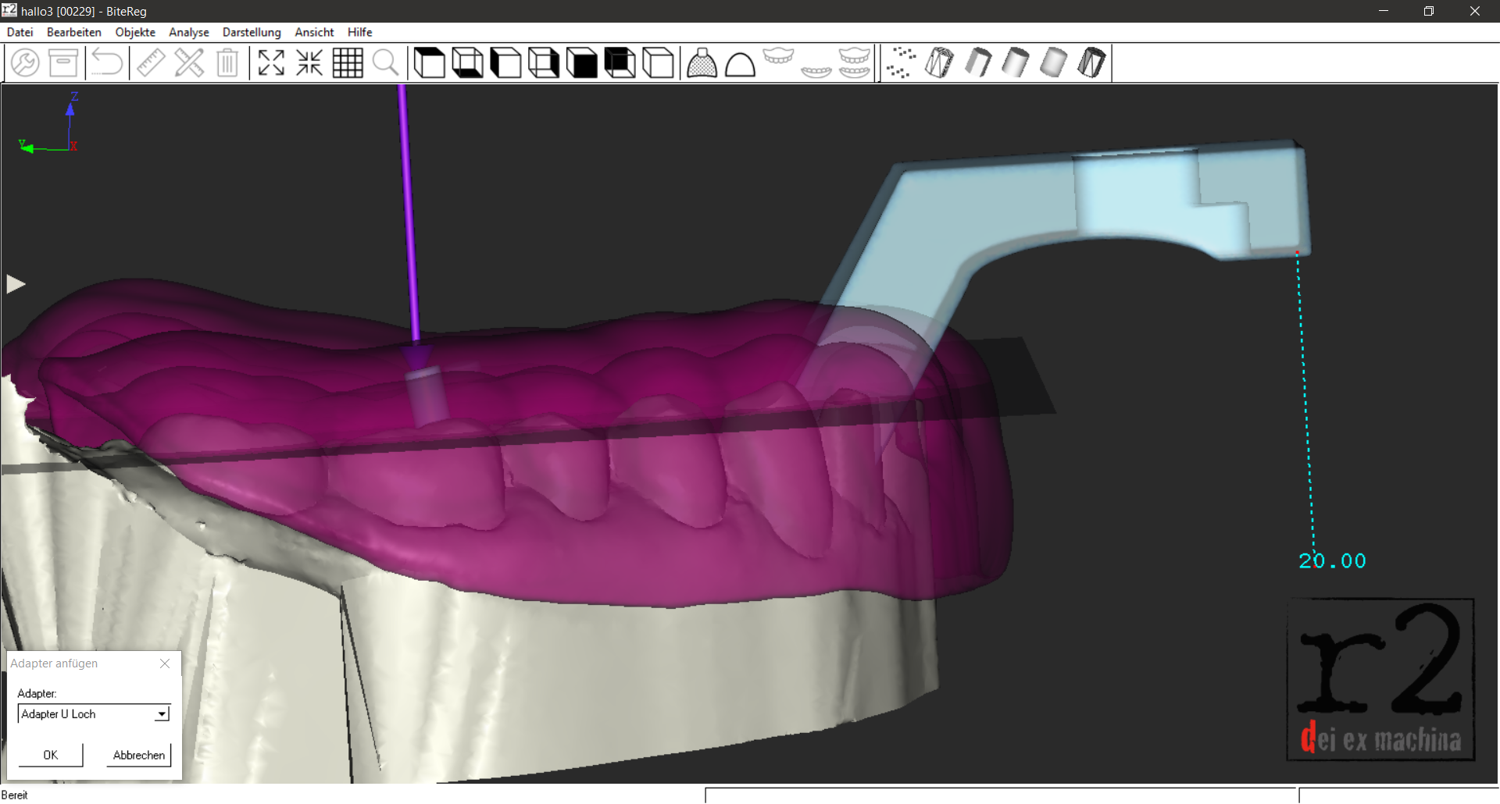Viewport: 1500px width, 804px height.
Task: Click the lower jaw teeth icon
Action: tap(816, 70)
